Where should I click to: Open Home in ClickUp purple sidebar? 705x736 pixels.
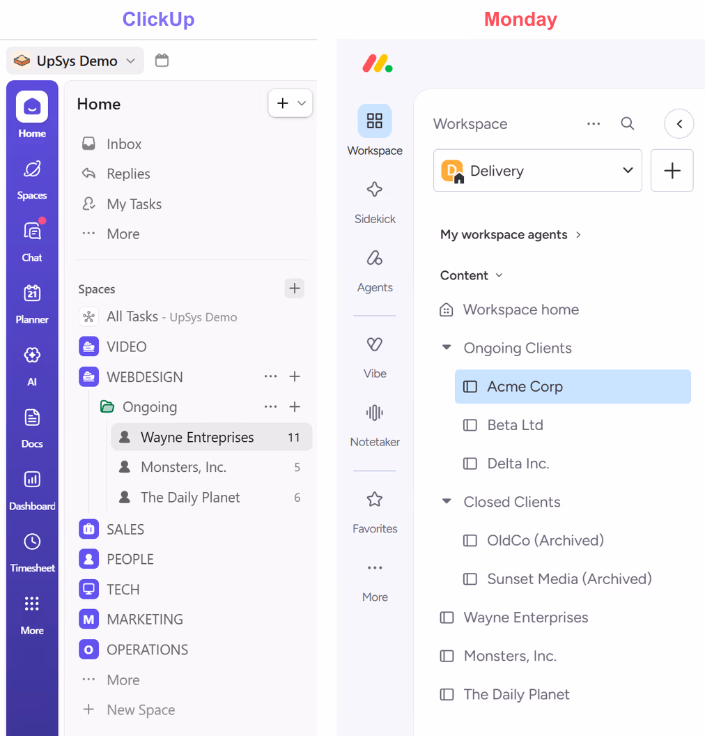(32, 114)
